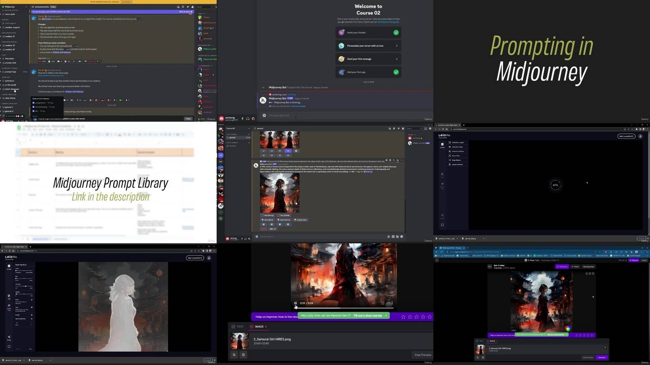
Task: Open the emoji picker in the samurai Discord chat
Action: pos(402,236)
